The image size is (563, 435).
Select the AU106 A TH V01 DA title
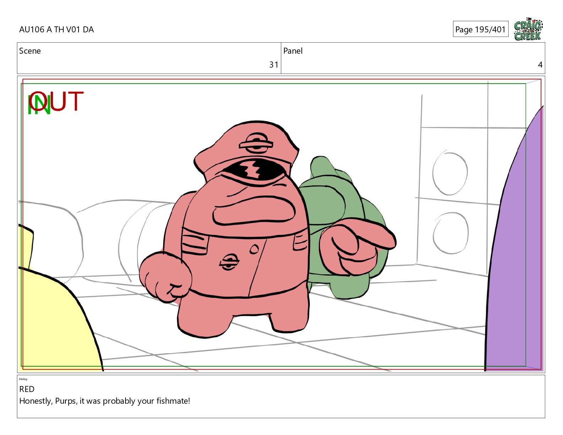pos(57,29)
